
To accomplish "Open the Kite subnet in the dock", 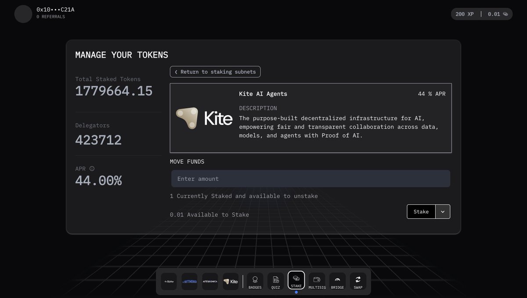I will (231, 281).
